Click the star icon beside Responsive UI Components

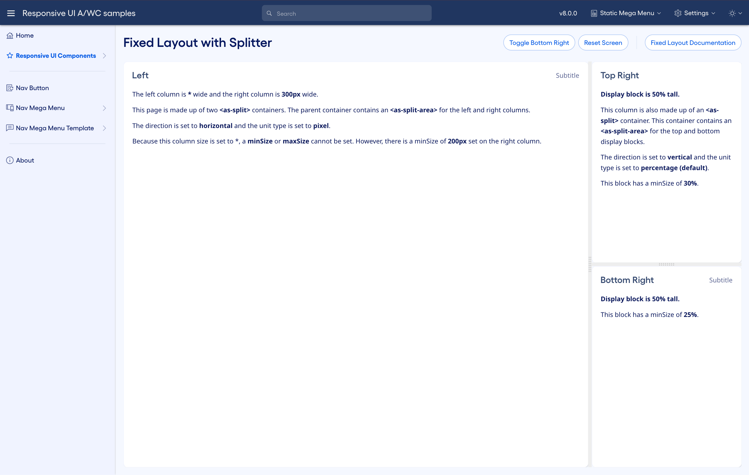[x=10, y=55]
